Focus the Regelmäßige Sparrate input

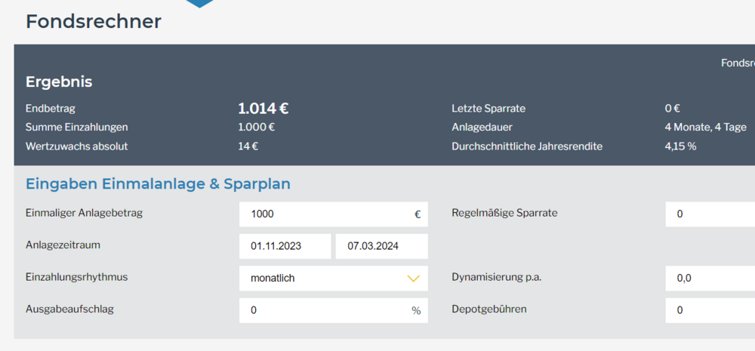(x=710, y=214)
